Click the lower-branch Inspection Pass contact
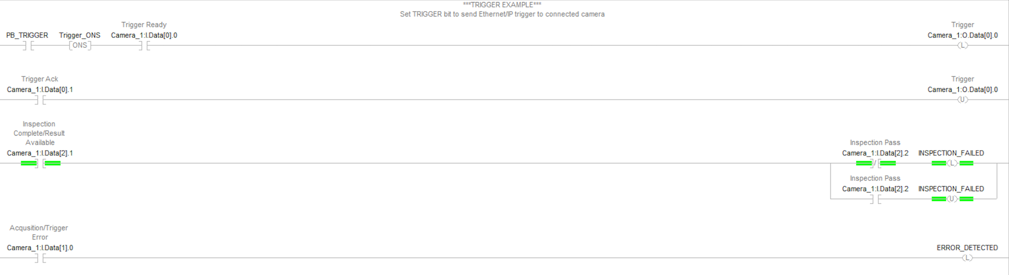Viewport: 1009px width, 275px height. click(875, 199)
